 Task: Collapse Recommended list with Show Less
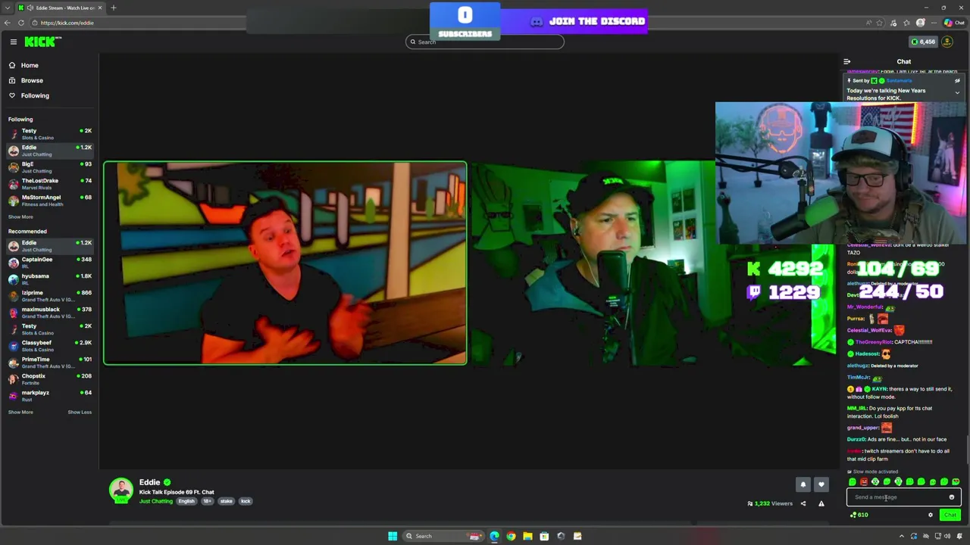[x=80, y=412]
